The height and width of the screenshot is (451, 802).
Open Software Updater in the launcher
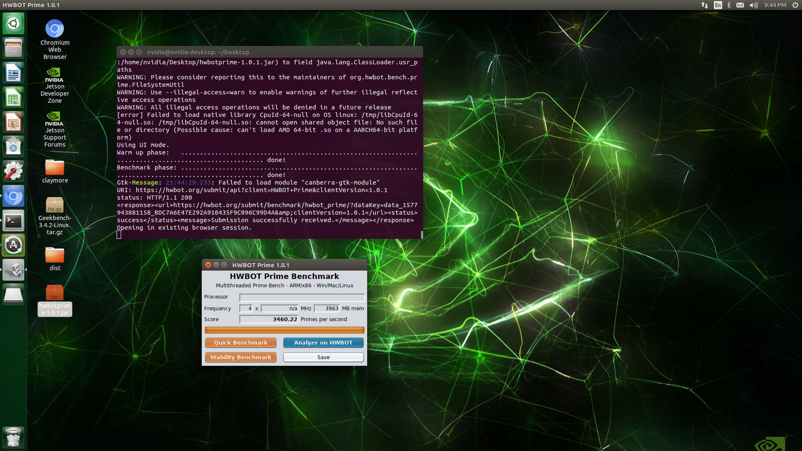click(x=13, y=245)
